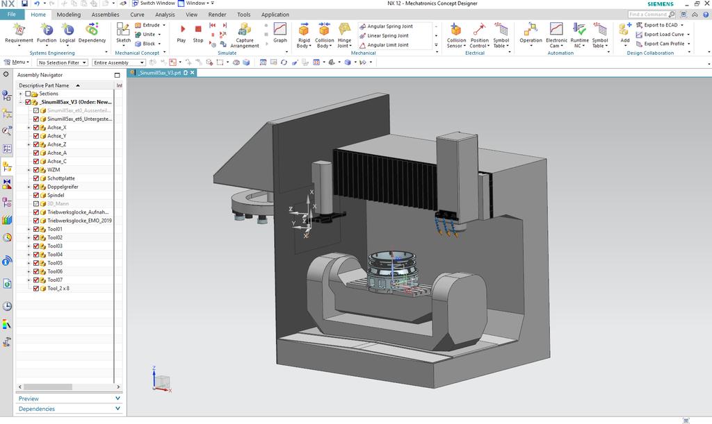Click Export Cam Profile
Image resolution: width=712 pixels, height=424 pixels.
(x=660, y=44)
